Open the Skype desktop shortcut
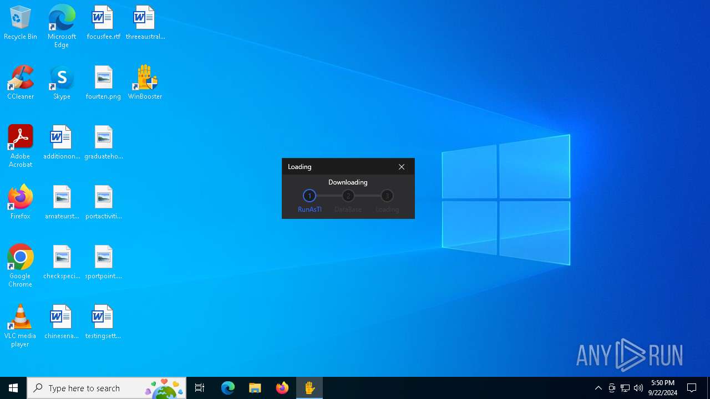 point(62,83)
